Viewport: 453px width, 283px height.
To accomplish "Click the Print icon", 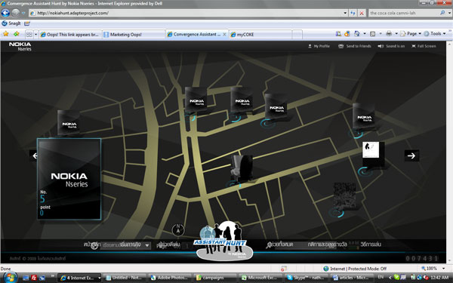I will pyautogui.click(x=389, y=34).
